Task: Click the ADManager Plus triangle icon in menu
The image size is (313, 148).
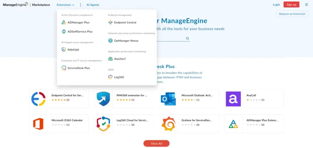Action: [x=64, y=22]
